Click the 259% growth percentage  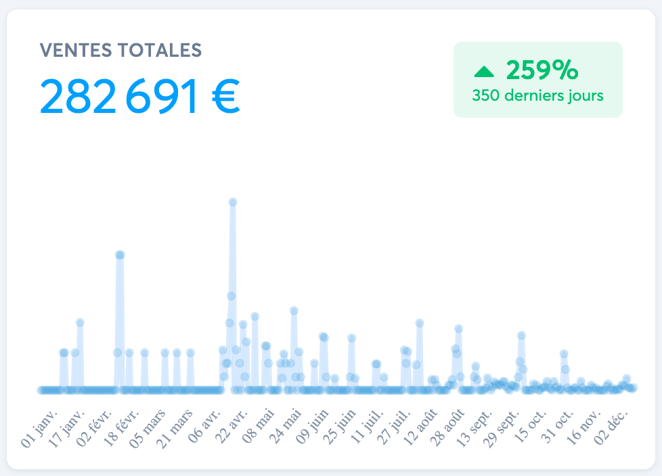542,70
